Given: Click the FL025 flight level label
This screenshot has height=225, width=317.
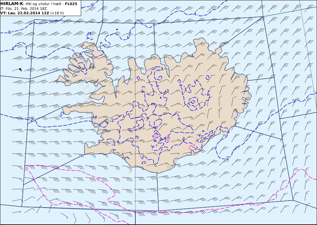Looking at the screenshot, I should 71,4.
